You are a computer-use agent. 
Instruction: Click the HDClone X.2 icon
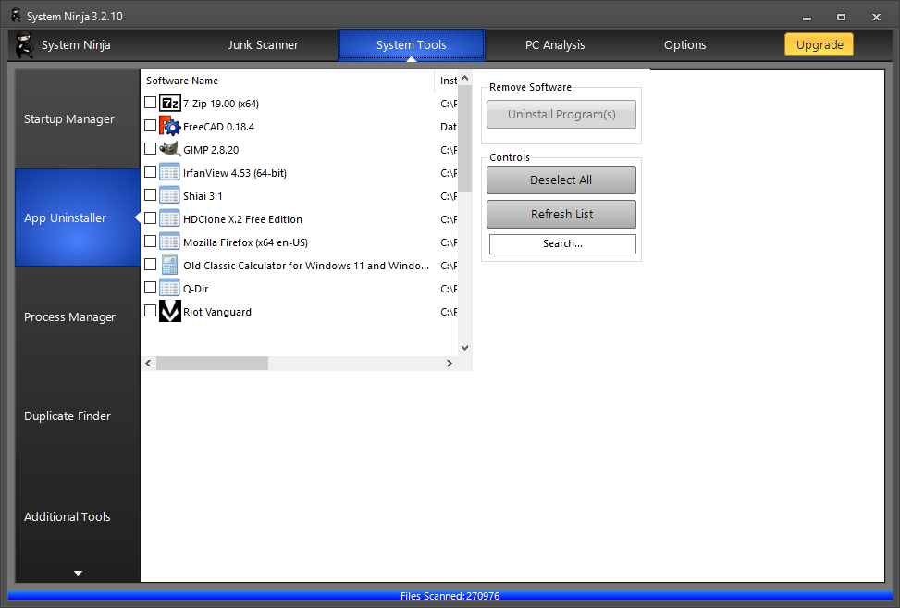[169, 218]
